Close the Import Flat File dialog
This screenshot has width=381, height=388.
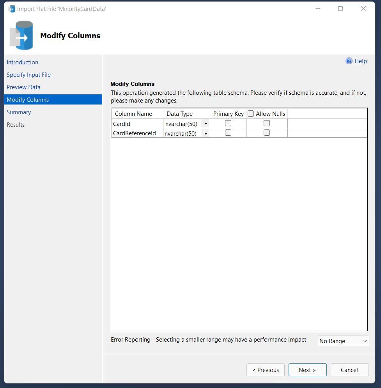tap(363, 9)
